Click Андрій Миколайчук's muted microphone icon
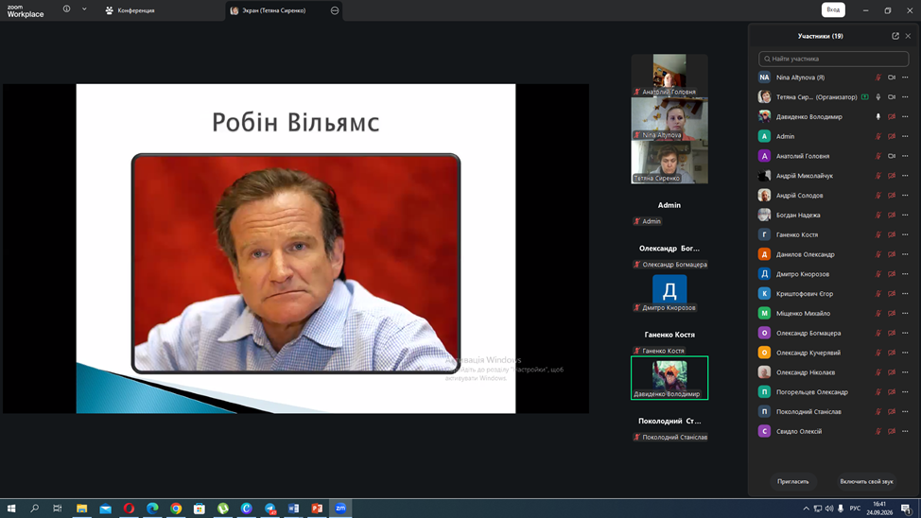This screenshot has width=921, height=518. [x=878, y=176]
